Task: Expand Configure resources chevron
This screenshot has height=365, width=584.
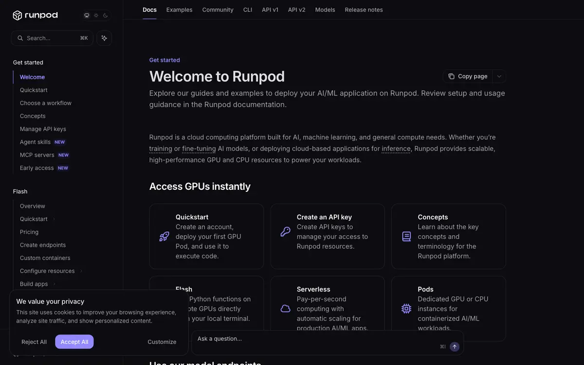Action: [x=81, y=271]
